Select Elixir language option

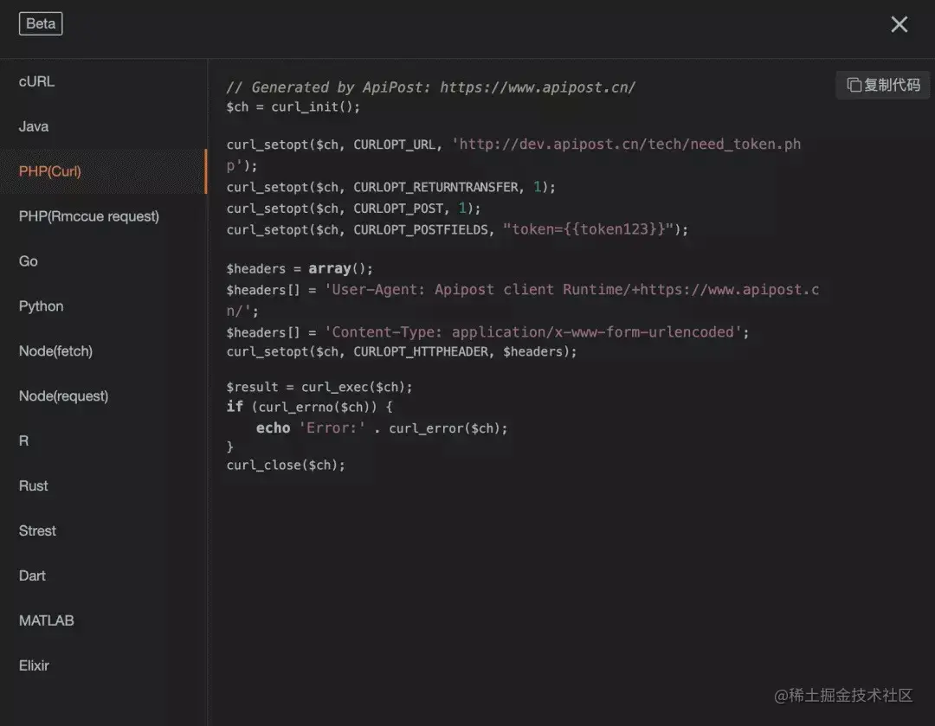[x=104, y=665]
